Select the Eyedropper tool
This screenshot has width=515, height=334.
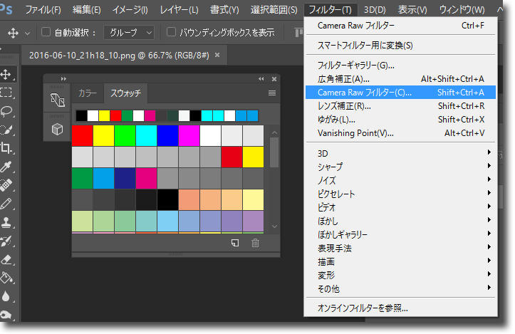(6, 167)
